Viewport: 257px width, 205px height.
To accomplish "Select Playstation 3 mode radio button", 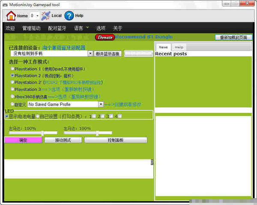I will [x=12, y=89].
